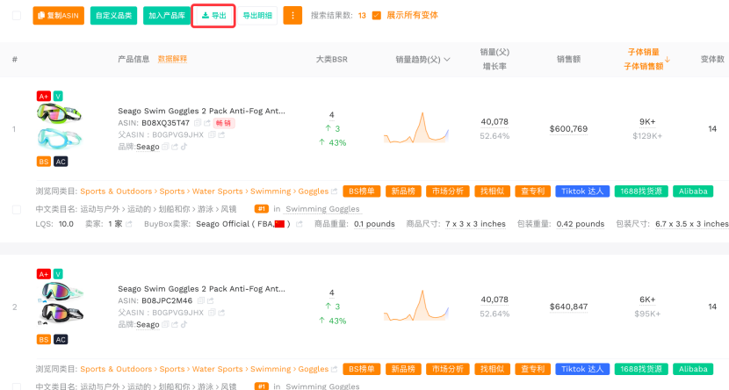Screen dimensions: 729x390
Task: Open the 数据解释 link
Action: [172, 59]
